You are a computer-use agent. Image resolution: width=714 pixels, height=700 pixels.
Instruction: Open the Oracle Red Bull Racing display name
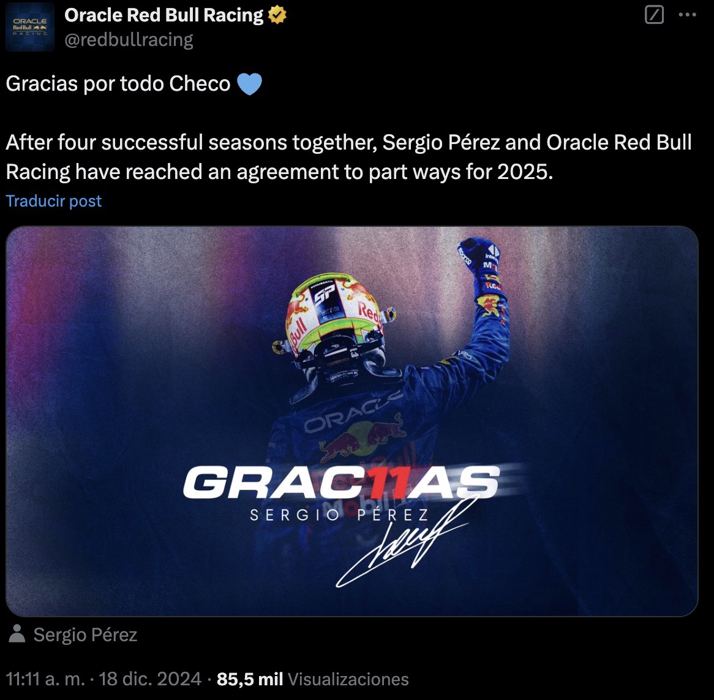pos(163,15)
